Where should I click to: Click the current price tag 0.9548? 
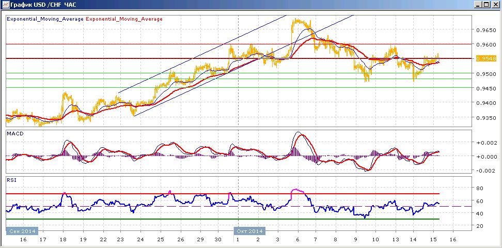486,58
